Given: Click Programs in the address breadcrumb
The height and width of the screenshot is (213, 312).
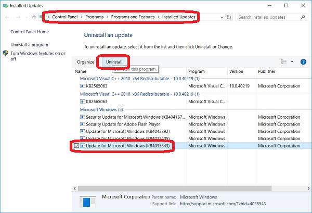Looking at the screenshot, I should coord(94,17).
